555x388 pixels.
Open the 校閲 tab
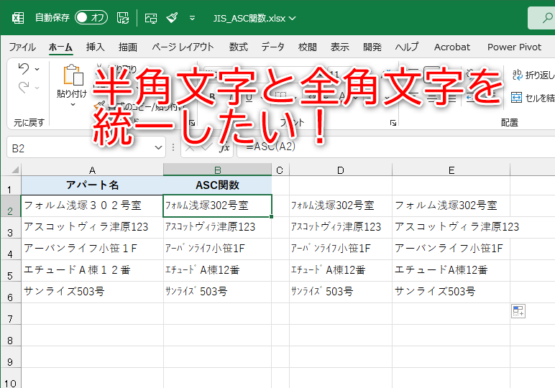[307, 47]
